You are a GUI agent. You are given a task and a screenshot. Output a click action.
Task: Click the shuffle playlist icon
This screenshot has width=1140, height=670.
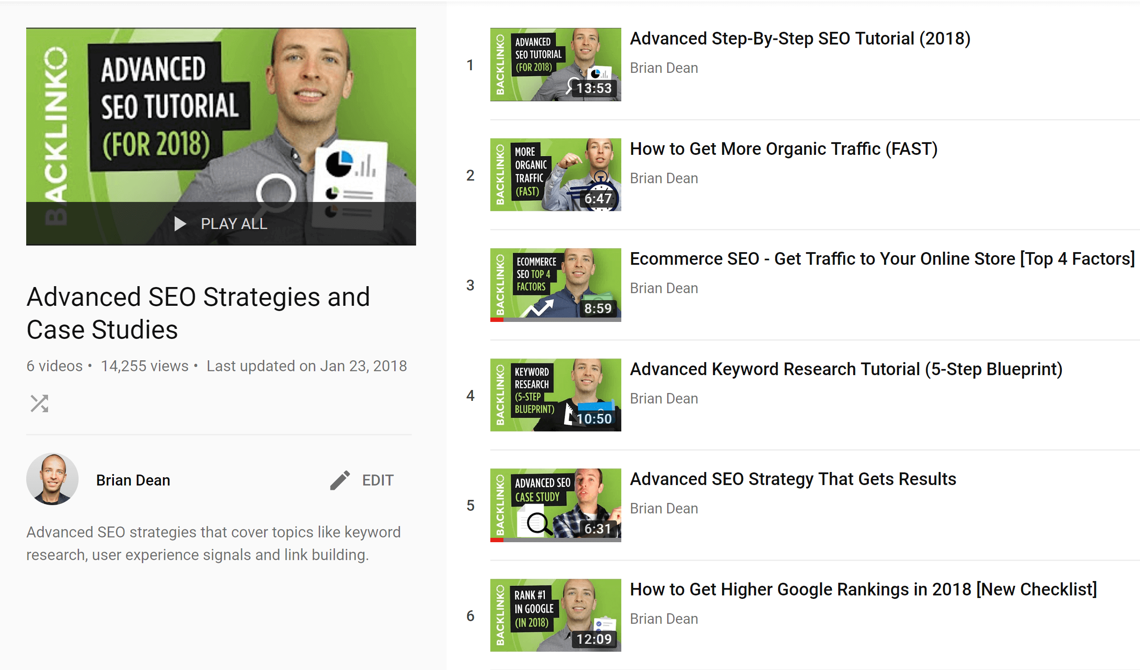click(39, 403)
